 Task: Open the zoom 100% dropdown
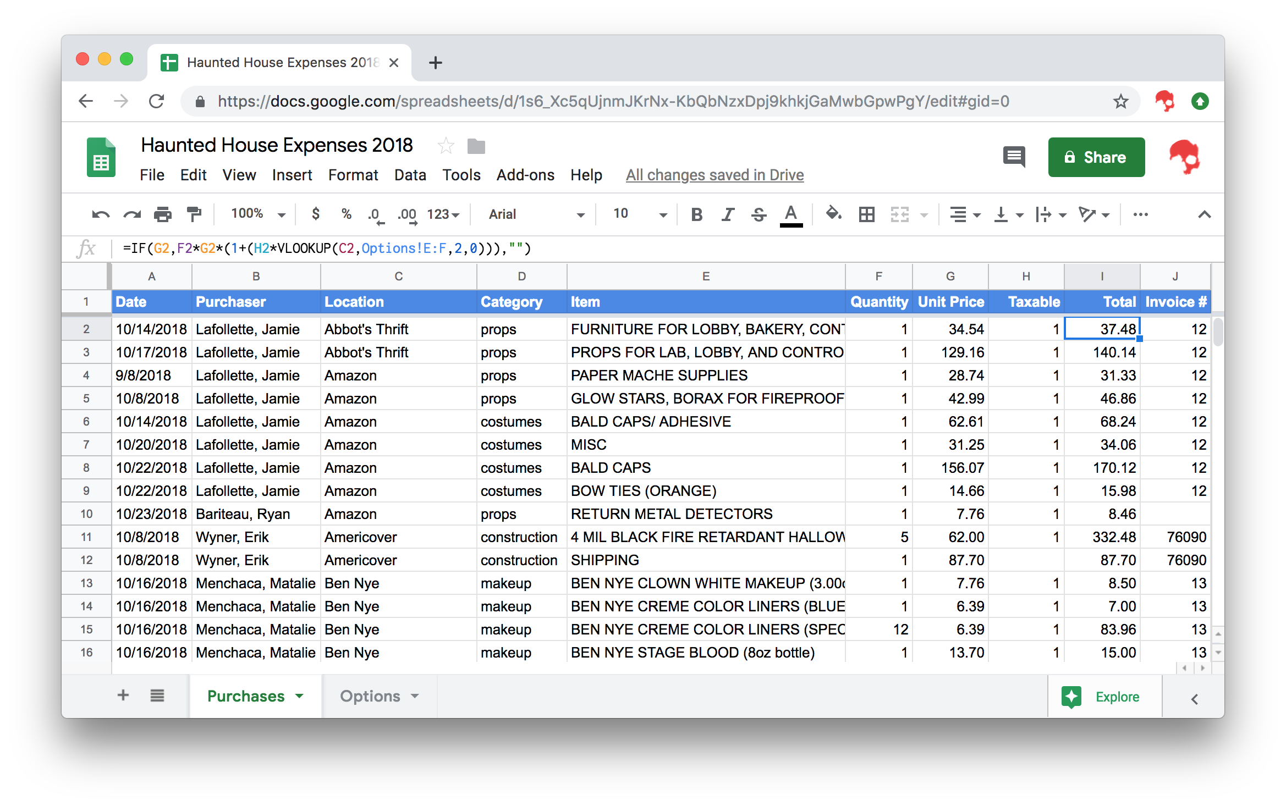pos(258,214)
